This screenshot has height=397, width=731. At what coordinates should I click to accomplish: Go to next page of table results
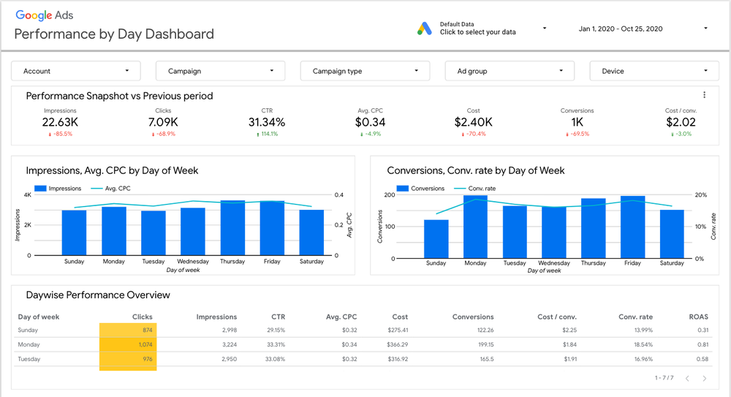(705, 378)
